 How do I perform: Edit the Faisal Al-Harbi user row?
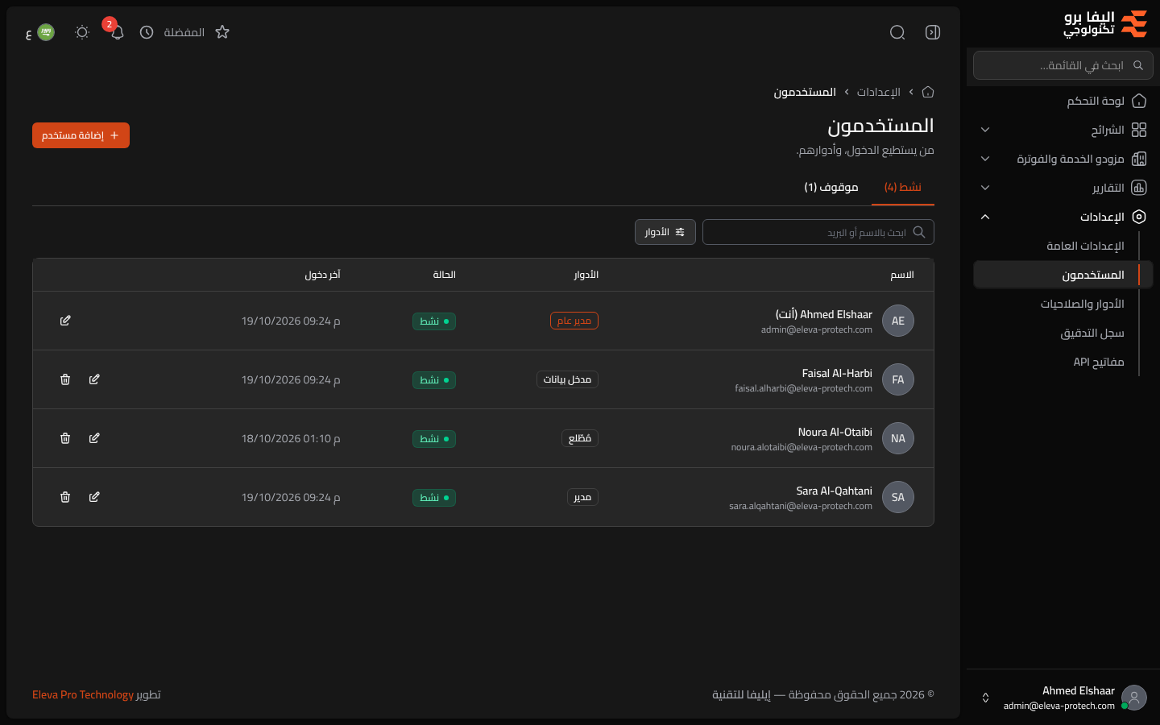point(94,379)
